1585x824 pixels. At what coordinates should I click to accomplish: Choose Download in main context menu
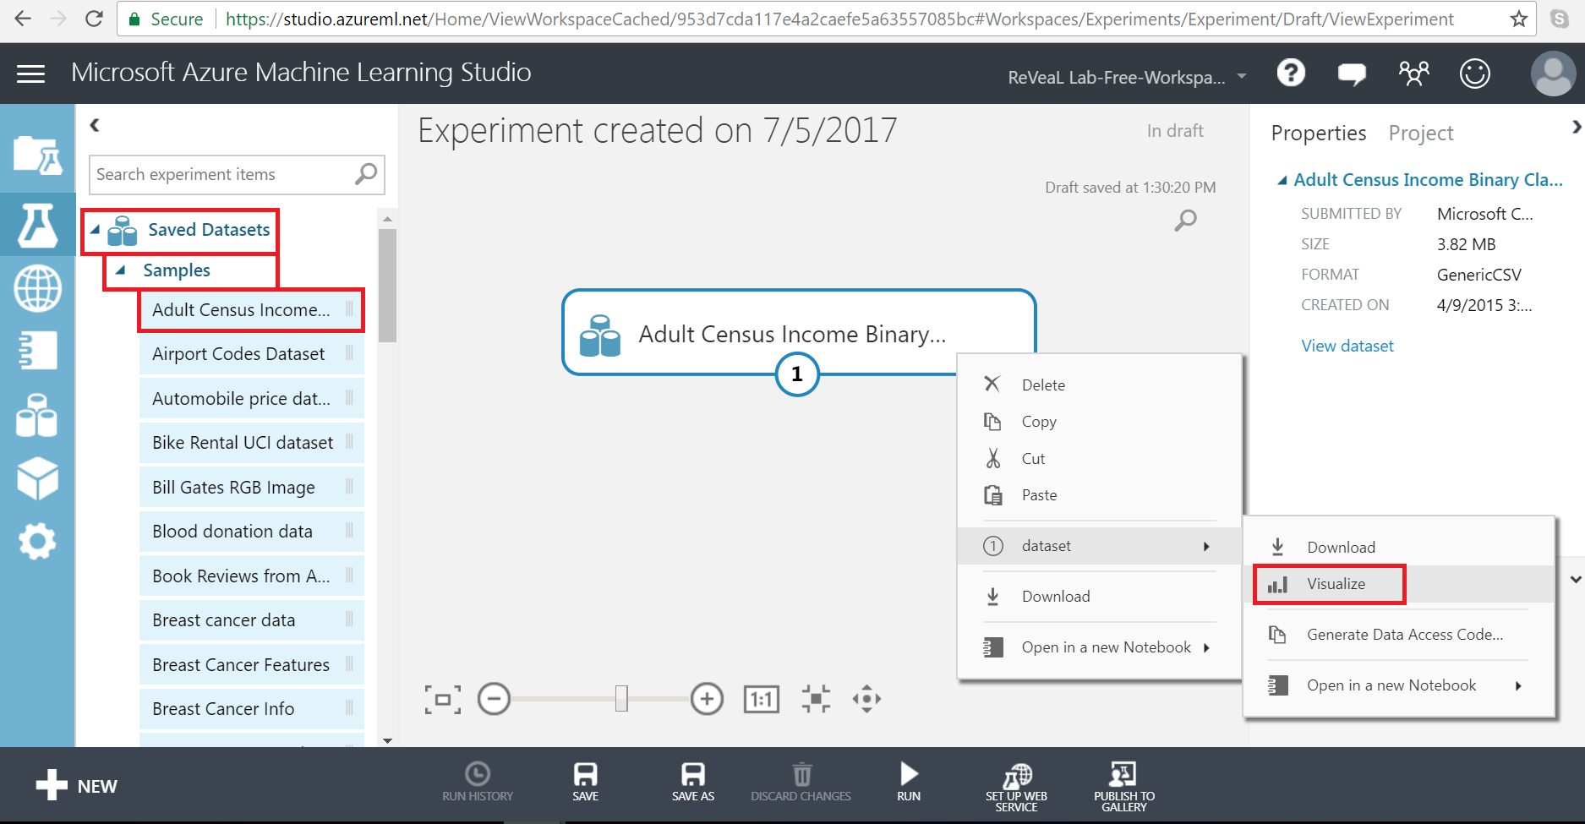pyautogui.click(x=1099, y=597)
